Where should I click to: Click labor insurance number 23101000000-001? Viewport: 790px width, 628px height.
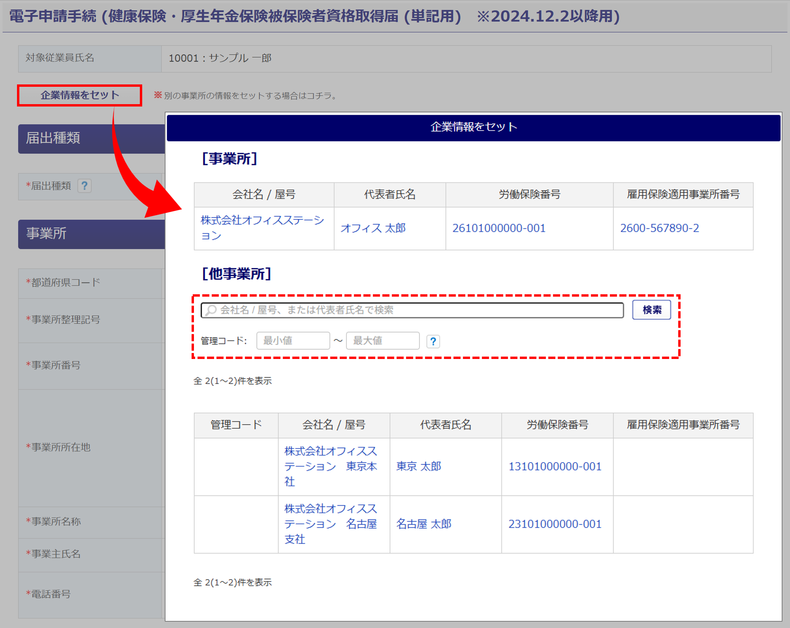click(x=555, y=524)
